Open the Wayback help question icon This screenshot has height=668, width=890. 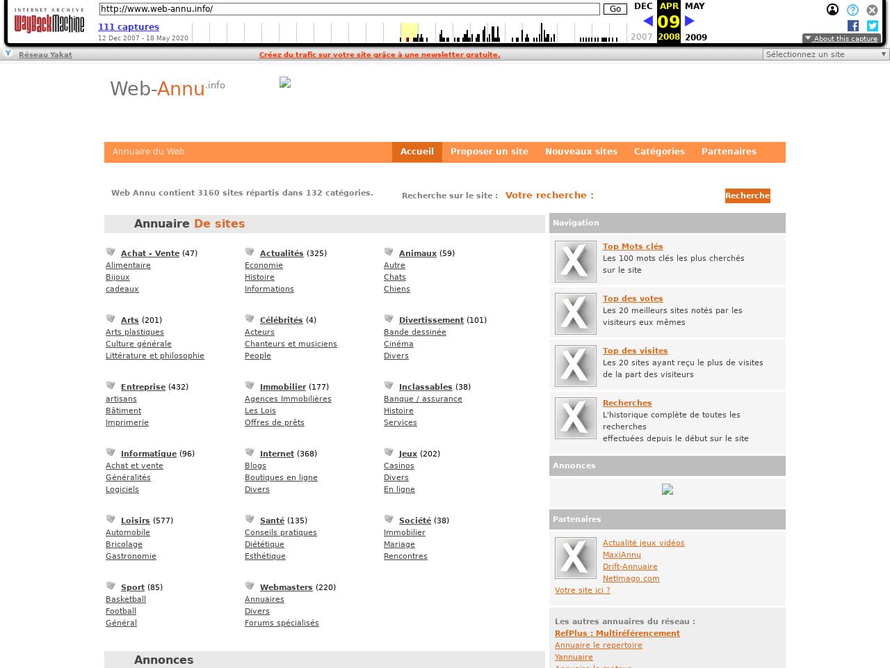coord(852,10)
